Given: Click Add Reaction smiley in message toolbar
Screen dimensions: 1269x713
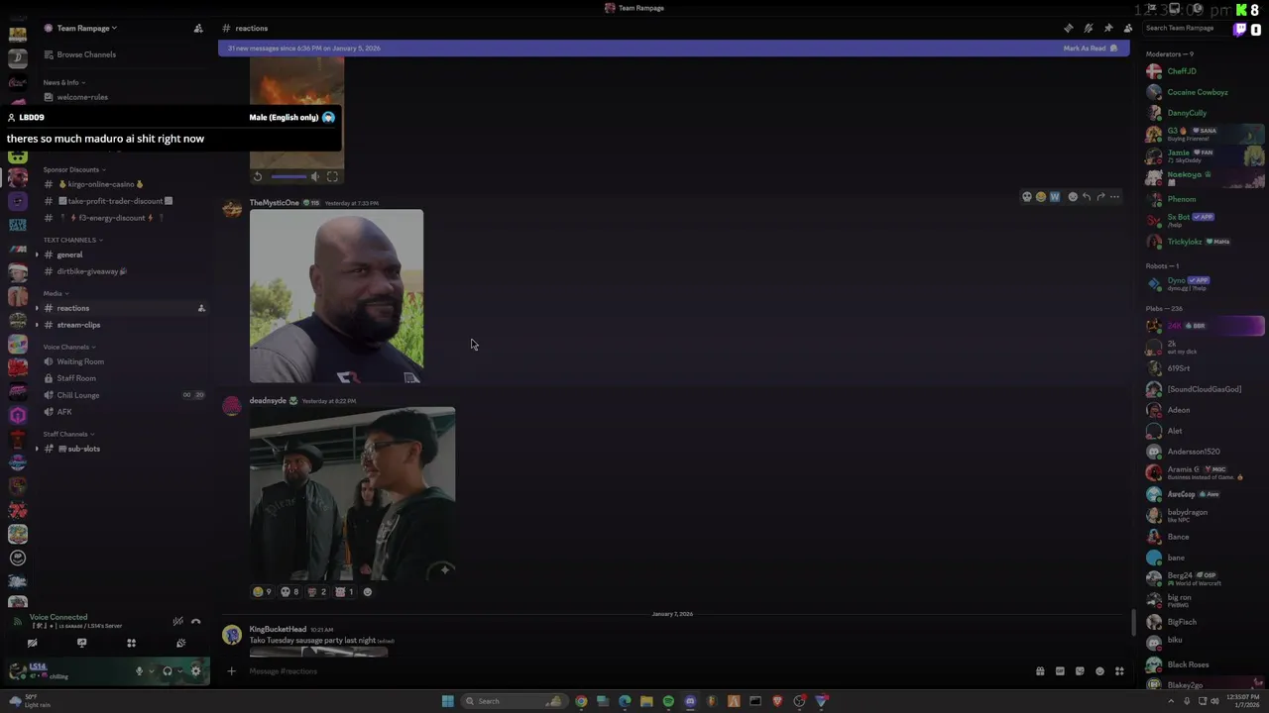Looking at the screenshot, I should tap(1073, 197).
